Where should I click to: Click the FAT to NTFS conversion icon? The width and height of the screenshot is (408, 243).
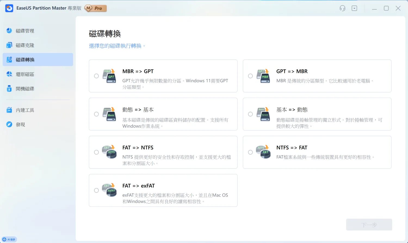[x=109, y=152]
